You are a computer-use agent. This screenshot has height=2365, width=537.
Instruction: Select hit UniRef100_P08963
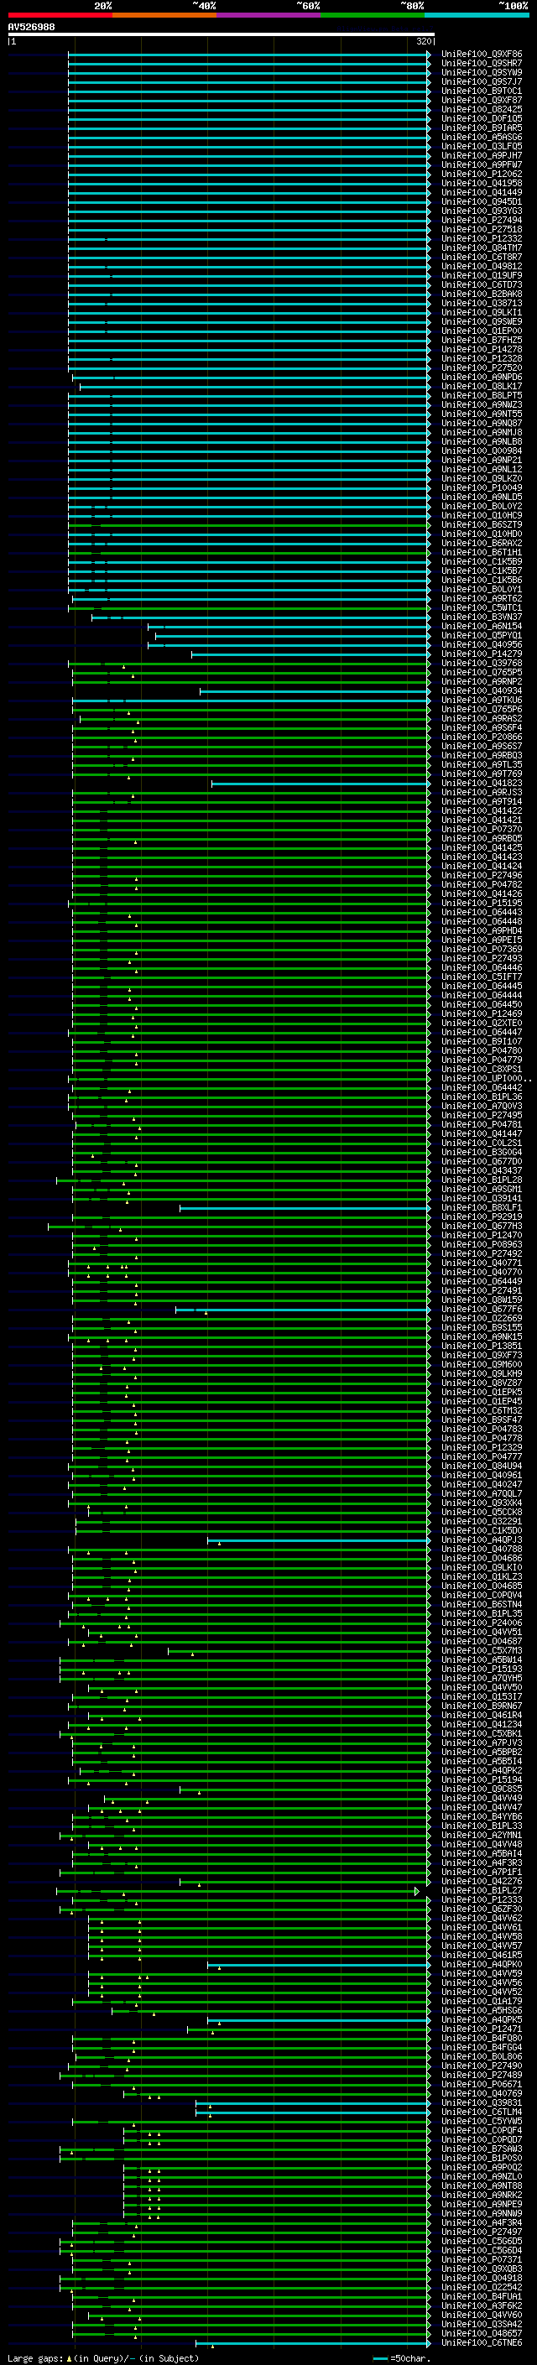pyautogui.click(x=482, y=1244)
